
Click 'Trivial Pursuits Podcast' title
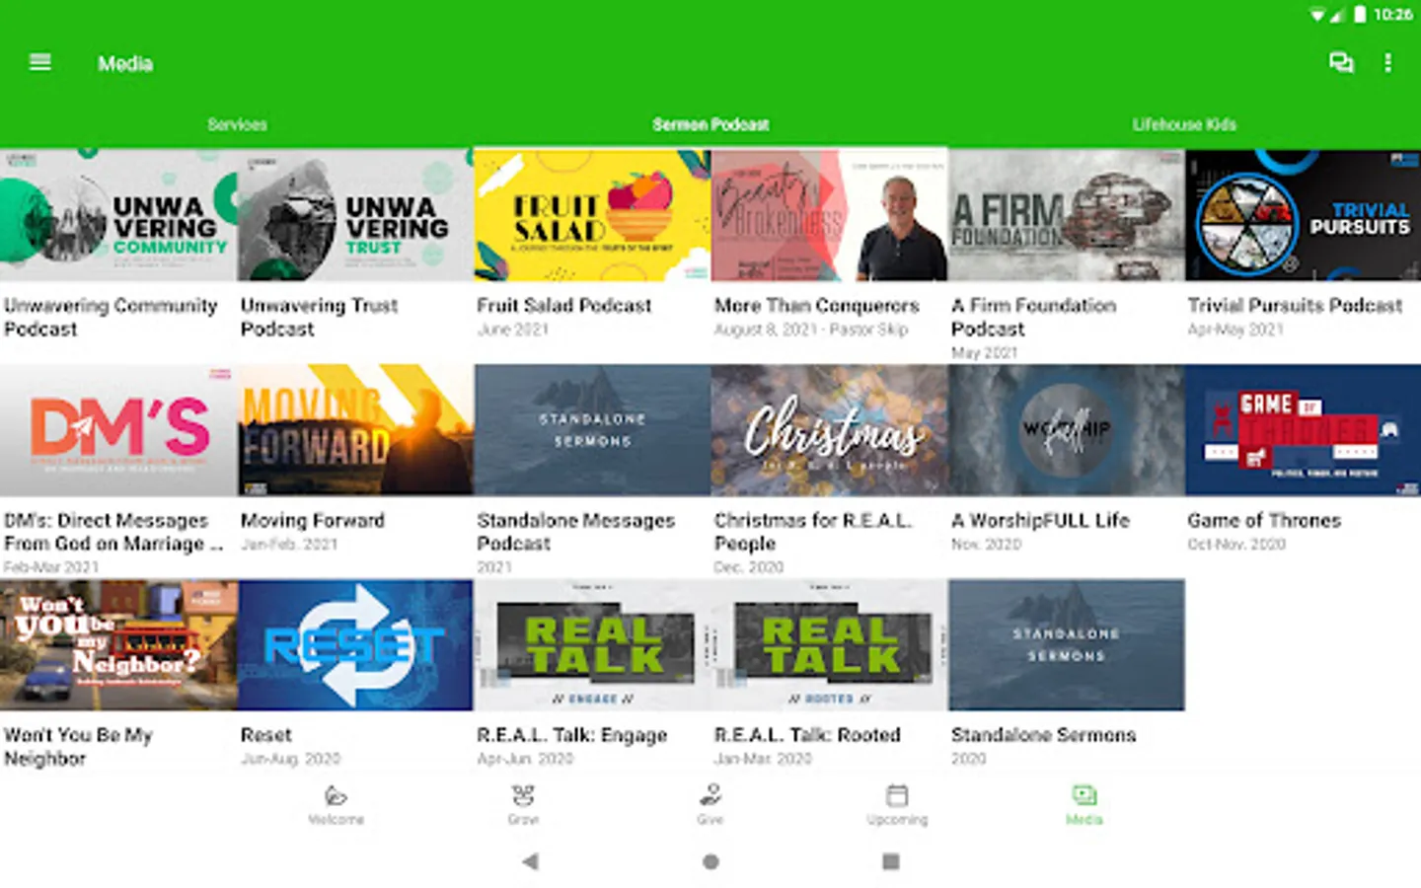pos(1295,306)
